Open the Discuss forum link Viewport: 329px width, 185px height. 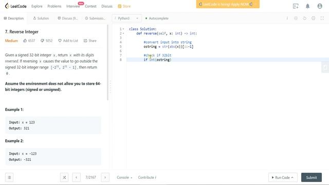[107, 6]
